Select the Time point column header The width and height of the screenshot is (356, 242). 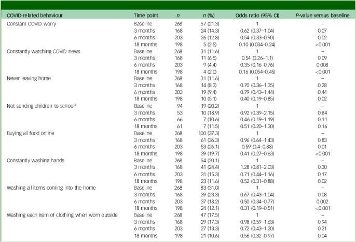[x=146, y=16]
